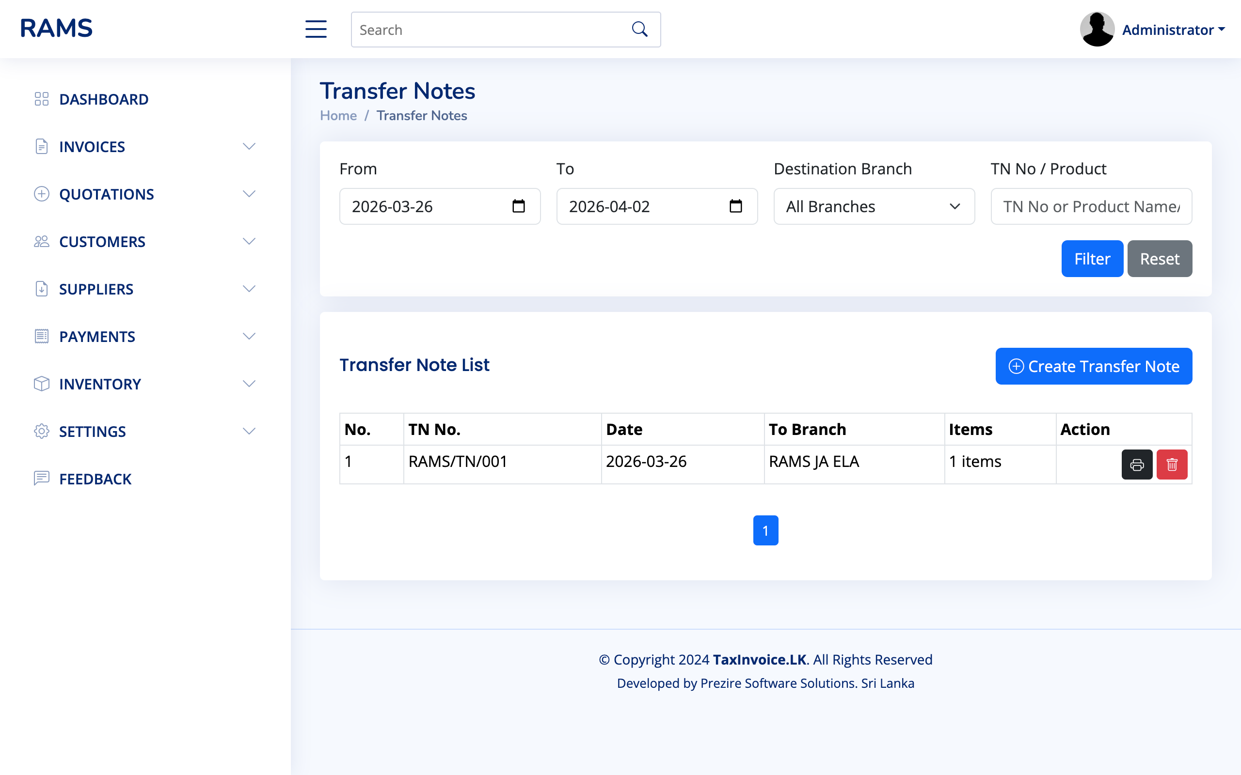Open the Administrator account dropdown
1241x775 pixels.
click(1173, 30)
